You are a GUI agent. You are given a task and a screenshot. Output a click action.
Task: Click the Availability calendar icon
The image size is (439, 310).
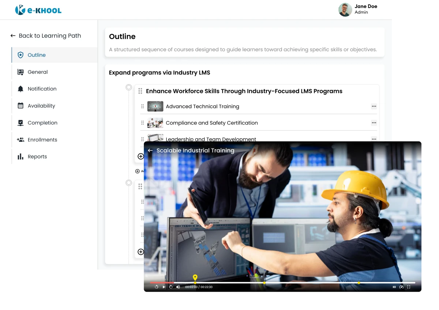point(20,106)
